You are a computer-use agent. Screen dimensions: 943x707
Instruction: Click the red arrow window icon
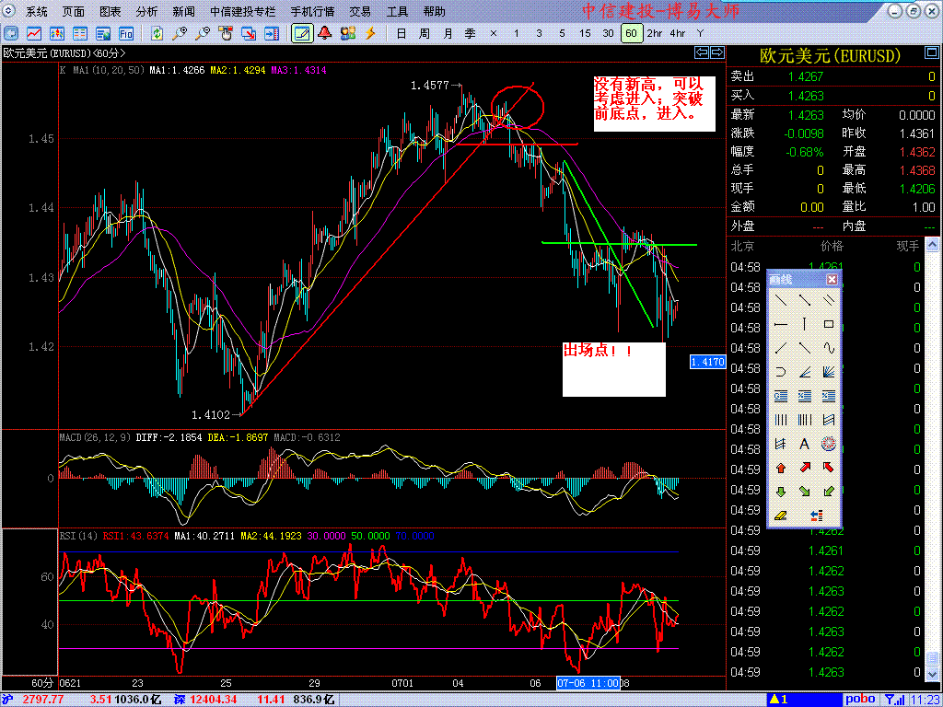point(249,34)
